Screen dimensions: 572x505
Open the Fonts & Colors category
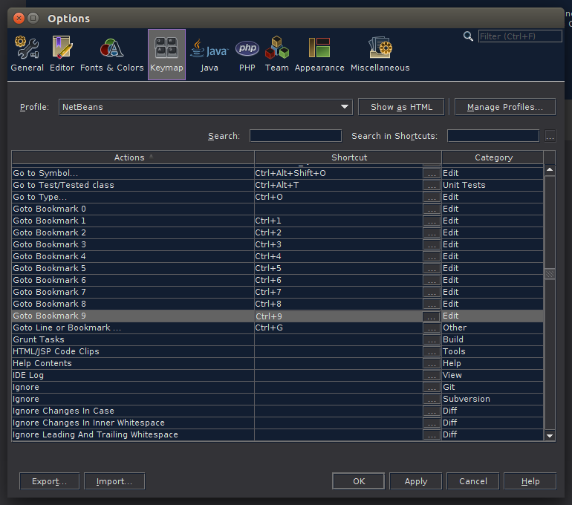click(x=111, y=54)
